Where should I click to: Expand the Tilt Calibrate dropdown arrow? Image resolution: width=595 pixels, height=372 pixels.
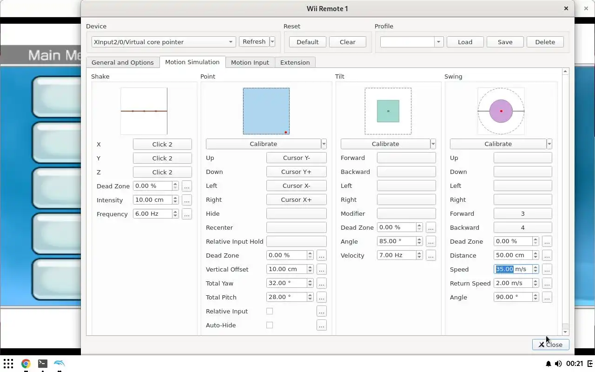pos(433,144)
